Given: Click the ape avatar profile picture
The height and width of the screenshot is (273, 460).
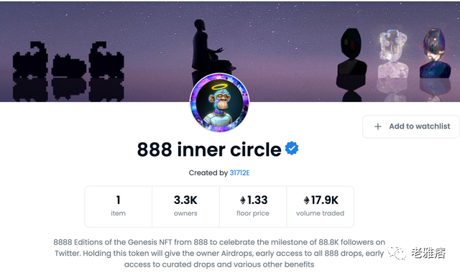Looking at the screenshot, I should click(x=219, y=103).
